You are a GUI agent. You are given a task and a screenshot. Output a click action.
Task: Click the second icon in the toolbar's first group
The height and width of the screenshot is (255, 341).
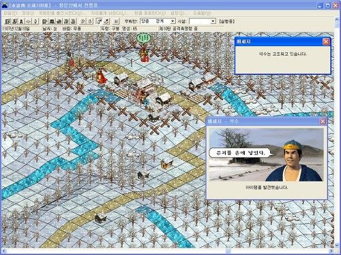(x=14, y=21)
